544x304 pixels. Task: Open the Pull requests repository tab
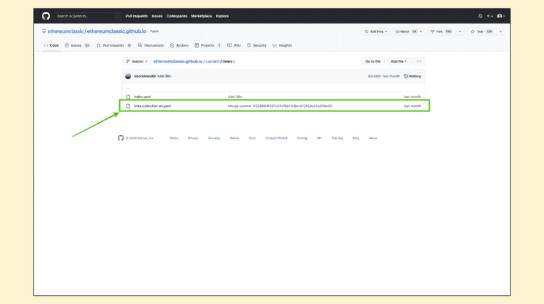[x=113, y=45]
